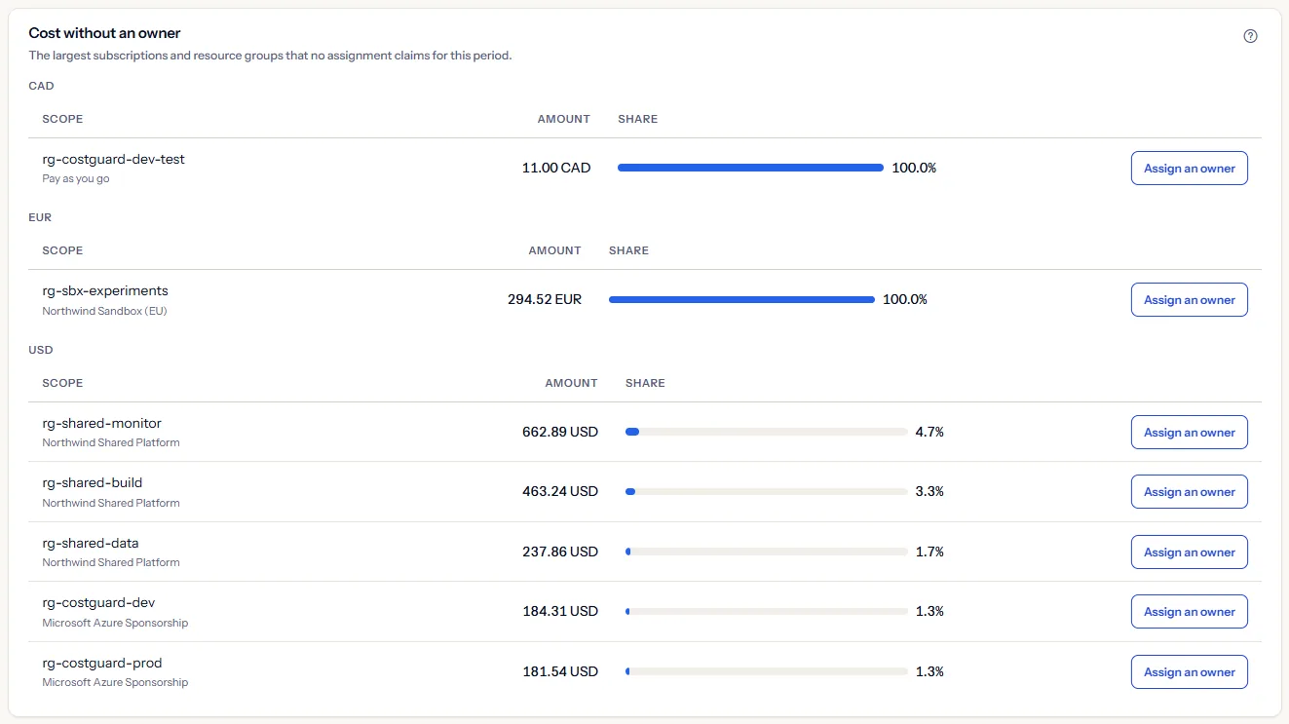1289x724 pixels.
Task: Click the 4.7% share value
Action: click(x=929, y=432)
